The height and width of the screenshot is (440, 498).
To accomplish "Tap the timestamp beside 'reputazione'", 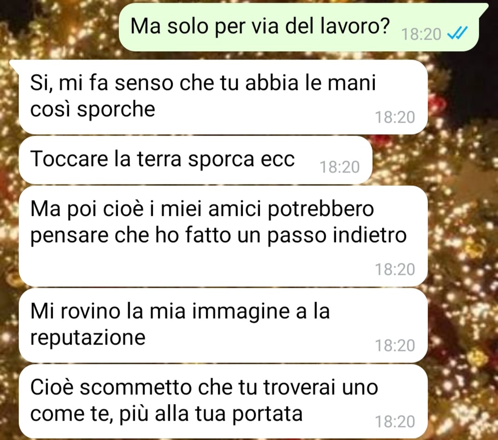I will pos(395,345).
